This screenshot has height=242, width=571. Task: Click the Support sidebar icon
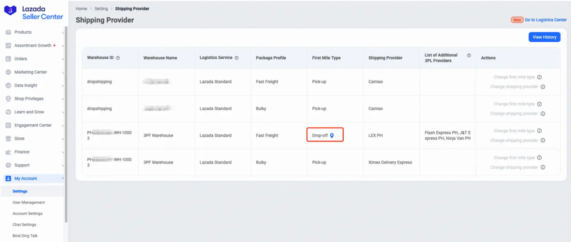click(8, 165)
